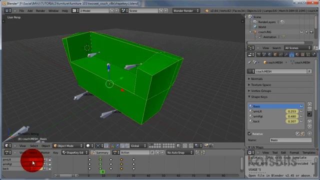Toggle couch.RIG selectability arrow in outliner
Screen dimensions: 320x180
point(306,32)
